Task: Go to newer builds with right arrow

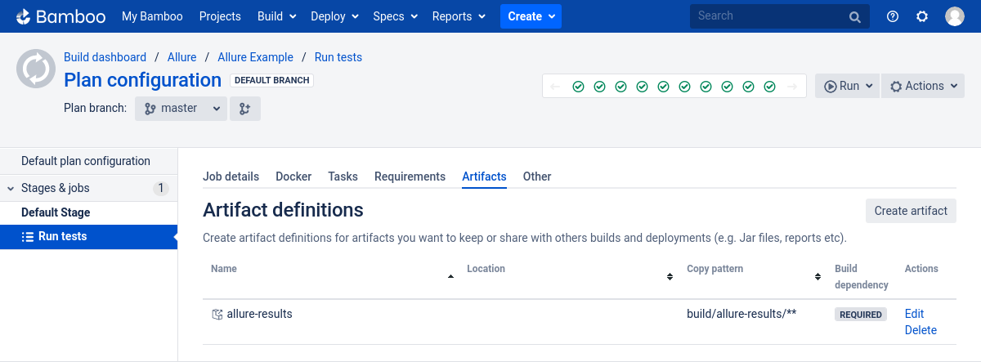Action: pos(791,87)
